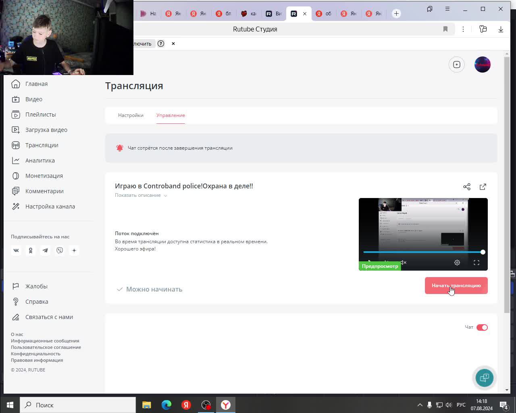Show hidden tray icons chevron

420,405
